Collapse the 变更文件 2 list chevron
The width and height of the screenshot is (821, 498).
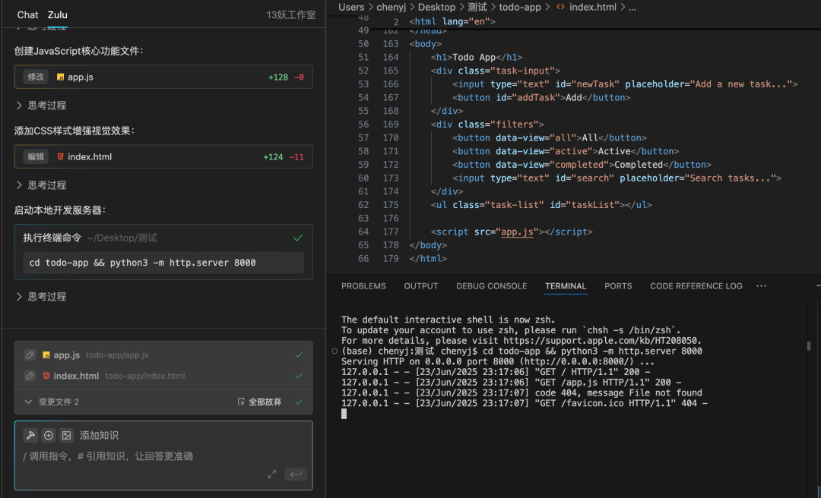[28, 402]
